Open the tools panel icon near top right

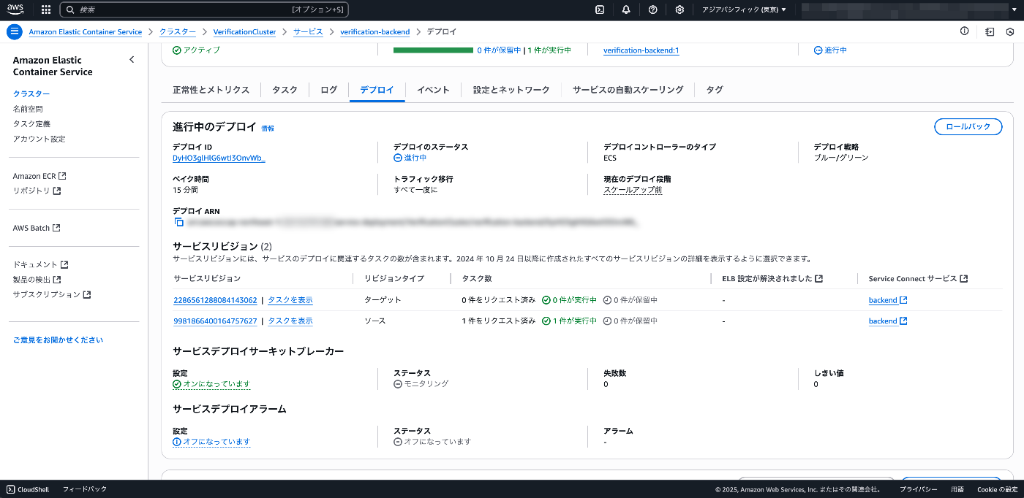[990, 32]
